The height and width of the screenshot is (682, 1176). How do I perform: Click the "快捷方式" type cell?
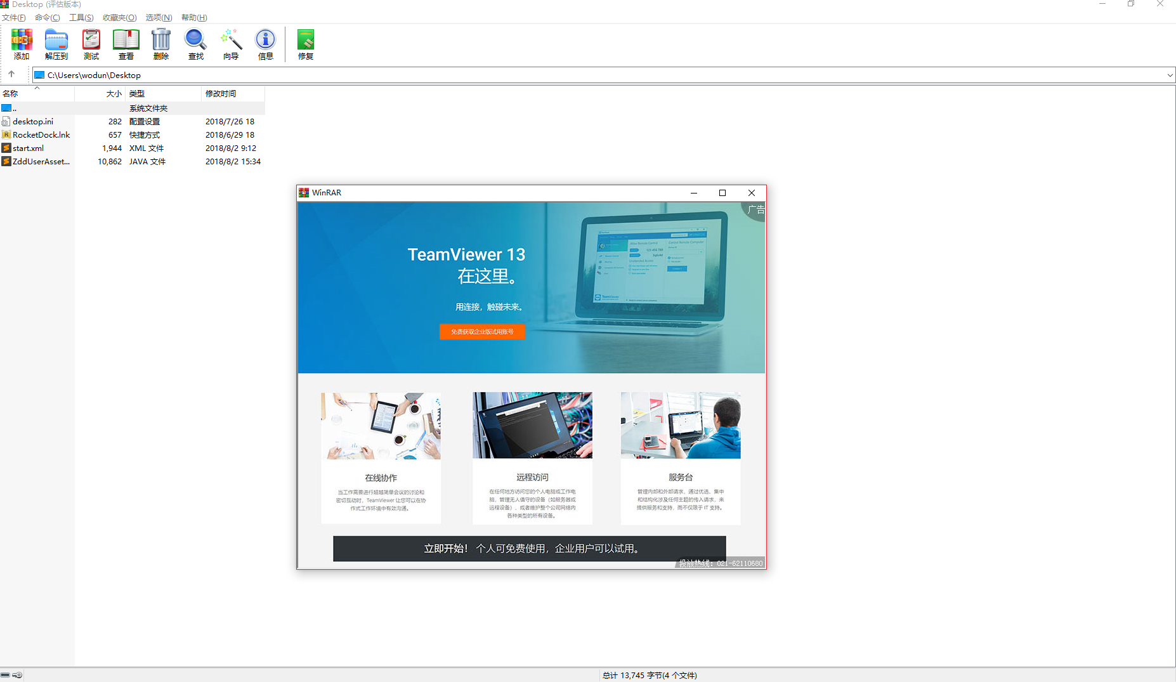click(145, 134)
